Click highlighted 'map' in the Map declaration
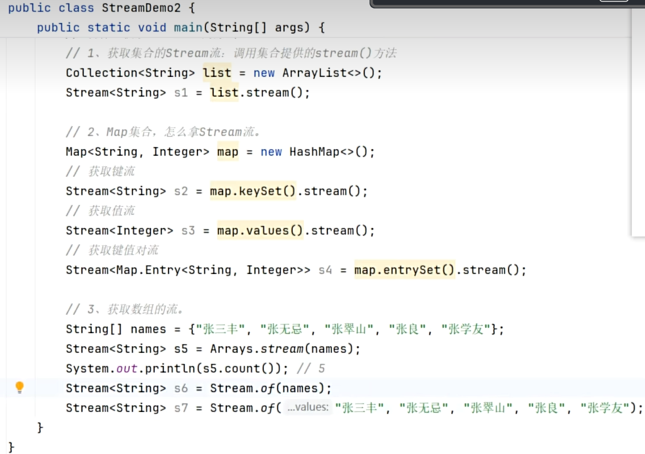The width and height of the screenshot is (645, 454). pos(228,152)
